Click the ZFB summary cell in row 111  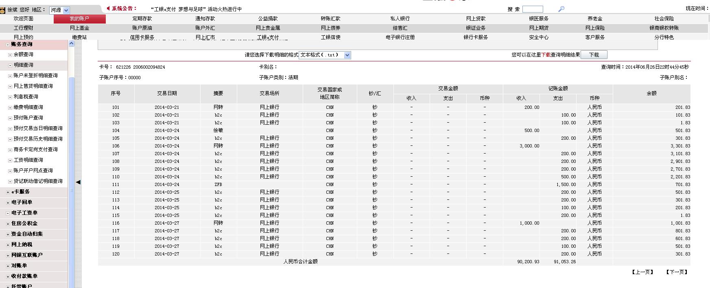(x=218, y=184)
